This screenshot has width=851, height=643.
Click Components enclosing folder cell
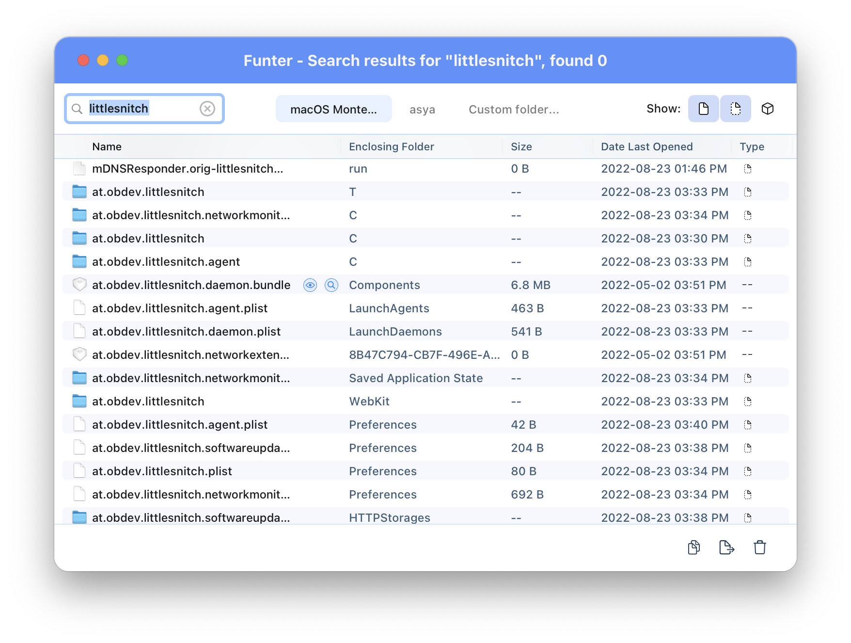(384, 285)
